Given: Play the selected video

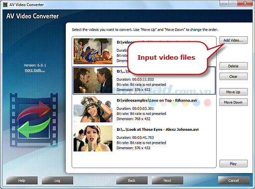Looking at the screenshot, I should (234, 164).
